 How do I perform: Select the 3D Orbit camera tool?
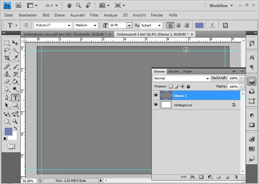(15, 114)
